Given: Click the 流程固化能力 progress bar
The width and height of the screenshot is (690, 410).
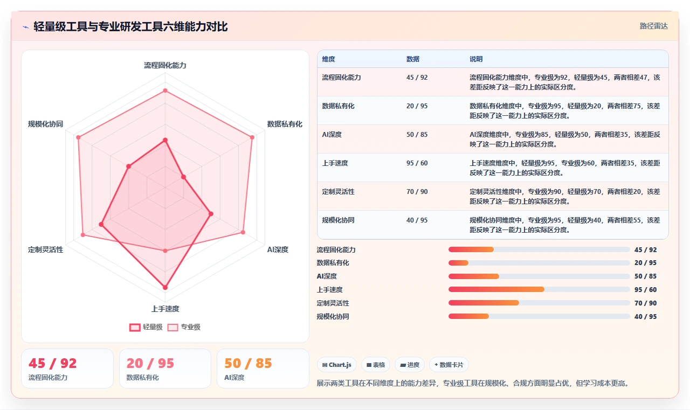Looking at the screenshot, I should pyautogui.click(x=539, y=249).
